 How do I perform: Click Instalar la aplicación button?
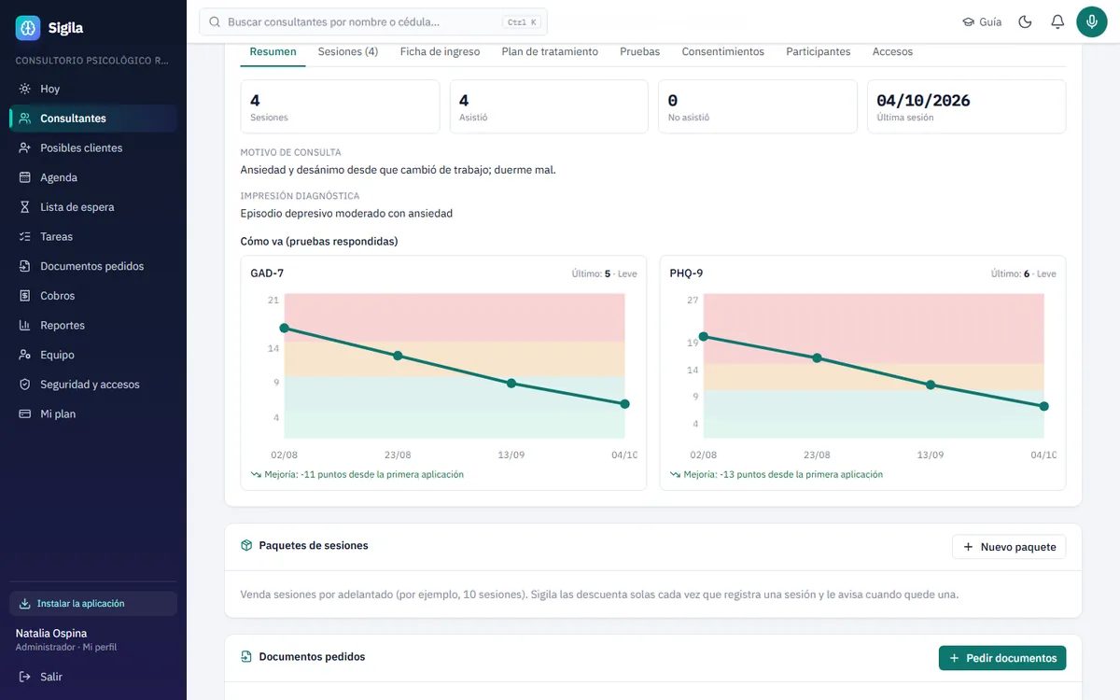coord(93,603)
